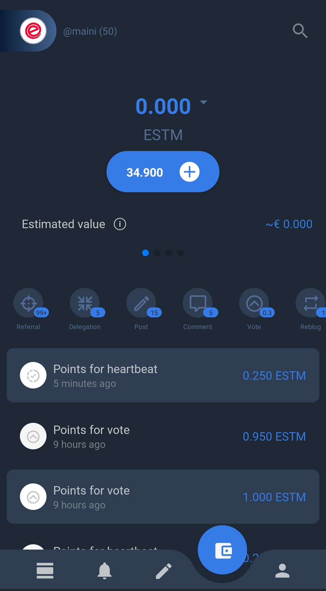The width and height of the screenshot is (326, 591).
Task: Select the Post pencil points icon
Action: tap(141, 303)
